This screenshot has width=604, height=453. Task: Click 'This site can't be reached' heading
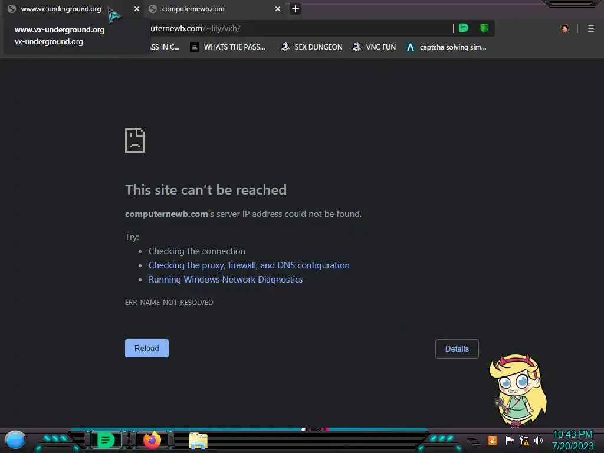(206, 190)
